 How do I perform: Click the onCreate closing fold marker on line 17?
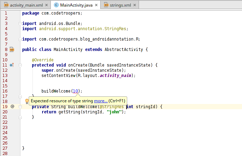pyautogui.click(x=20, y=96)
